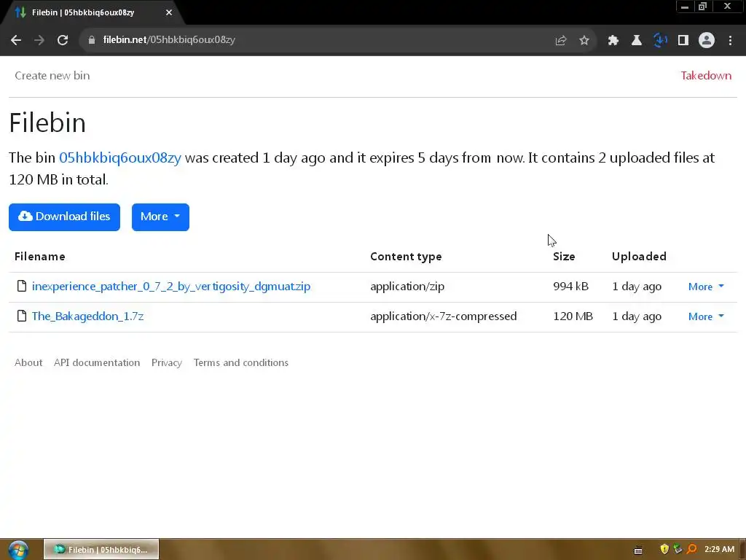
Task: Close the Filebin browser tab
Action: coord(169,12)
